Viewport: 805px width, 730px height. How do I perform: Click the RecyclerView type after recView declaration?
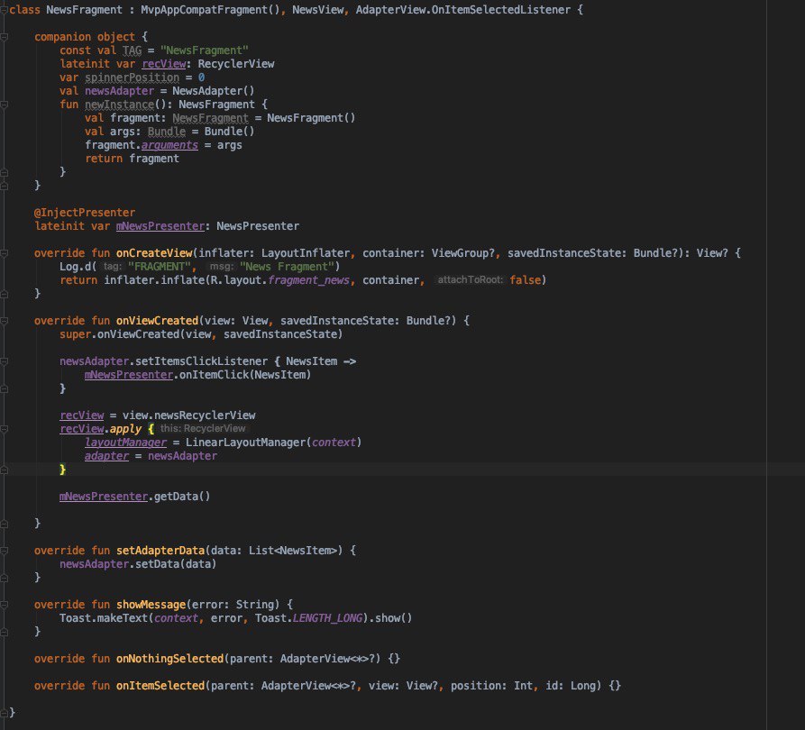click(235, 64)
